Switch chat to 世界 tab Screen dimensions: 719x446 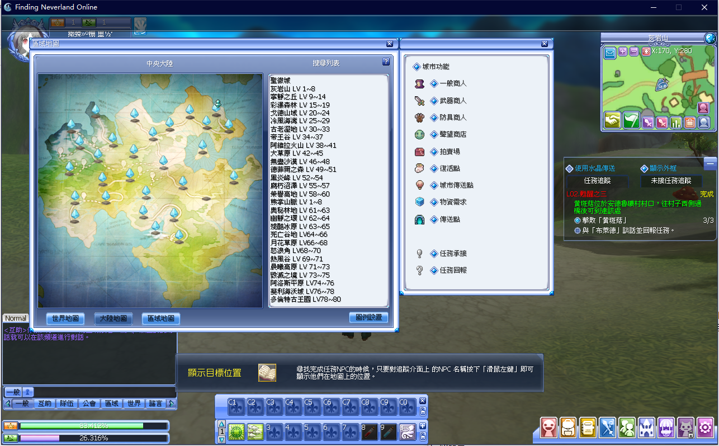134,403
